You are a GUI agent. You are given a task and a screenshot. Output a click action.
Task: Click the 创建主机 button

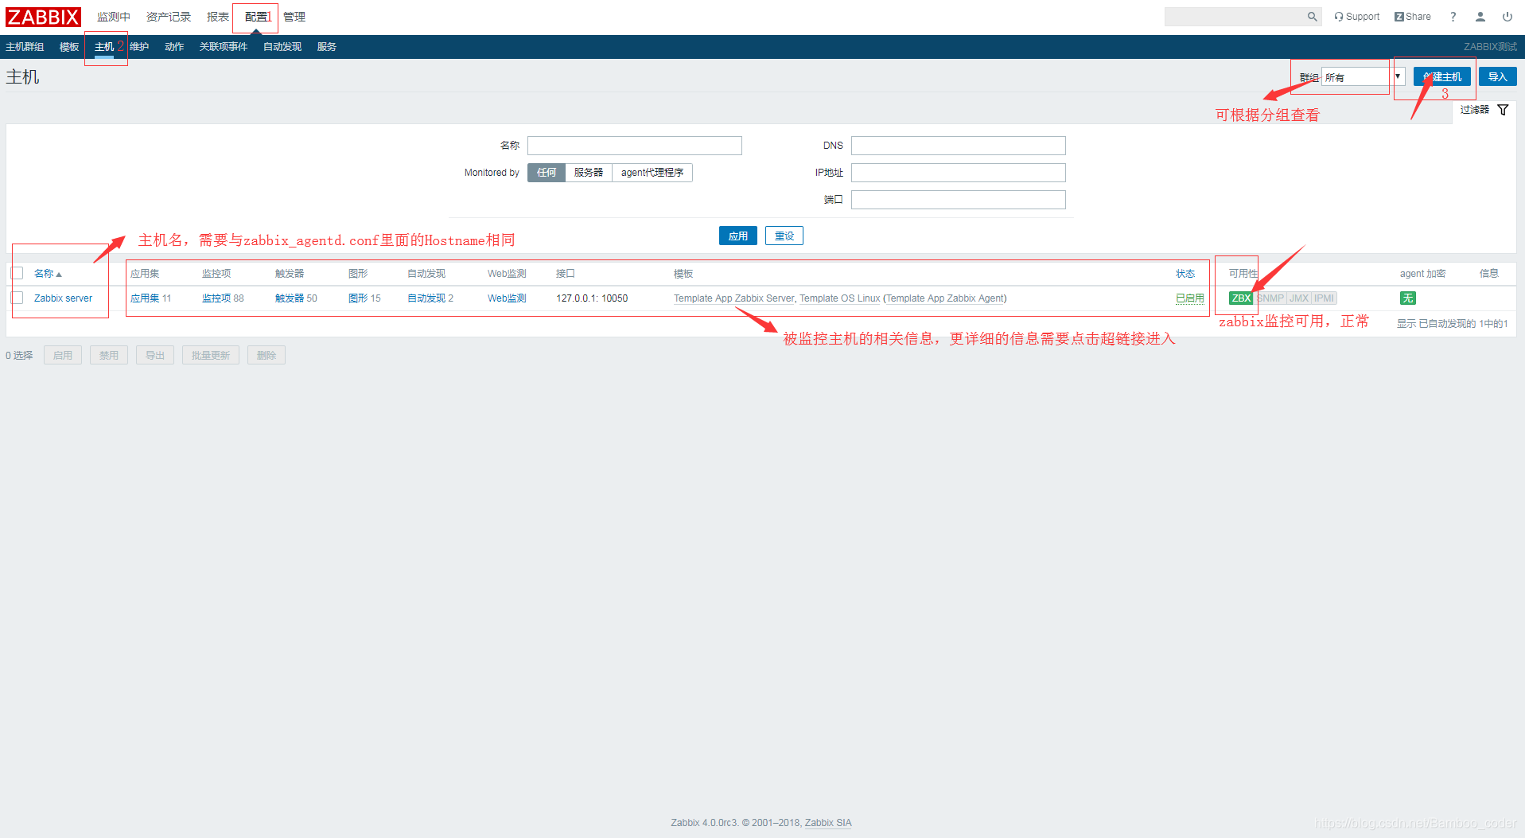click(1442, 77)
